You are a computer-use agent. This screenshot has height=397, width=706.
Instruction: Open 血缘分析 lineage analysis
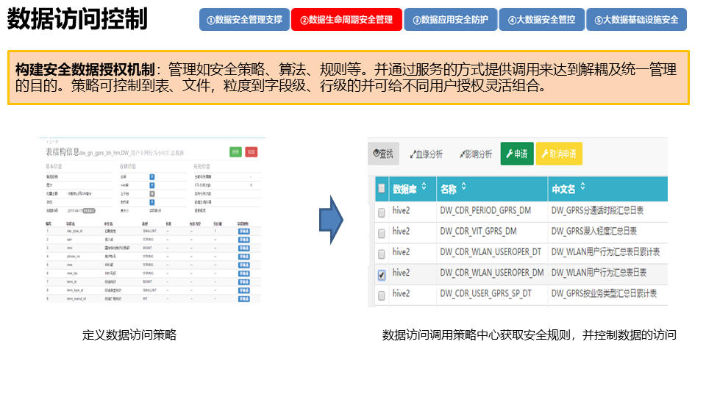tap(426, 154)
